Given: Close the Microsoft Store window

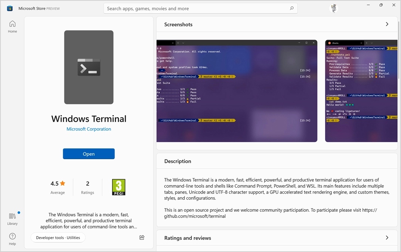Looking at the screenshot, I should 394,5.
